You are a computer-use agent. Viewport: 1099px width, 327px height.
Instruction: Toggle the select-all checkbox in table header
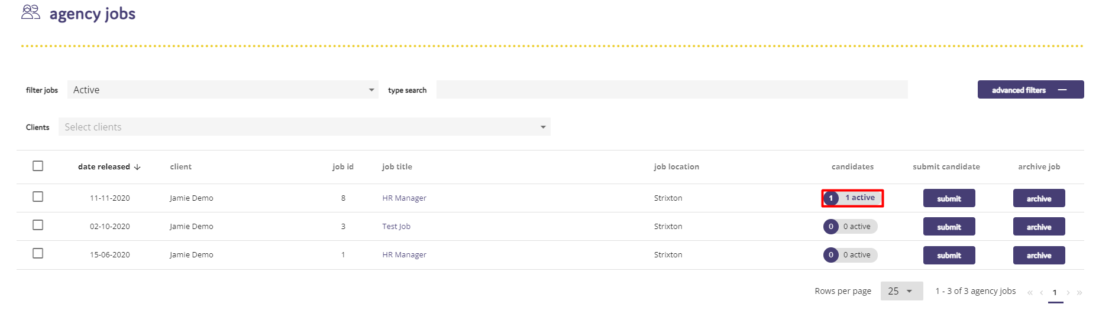point(38,166)
